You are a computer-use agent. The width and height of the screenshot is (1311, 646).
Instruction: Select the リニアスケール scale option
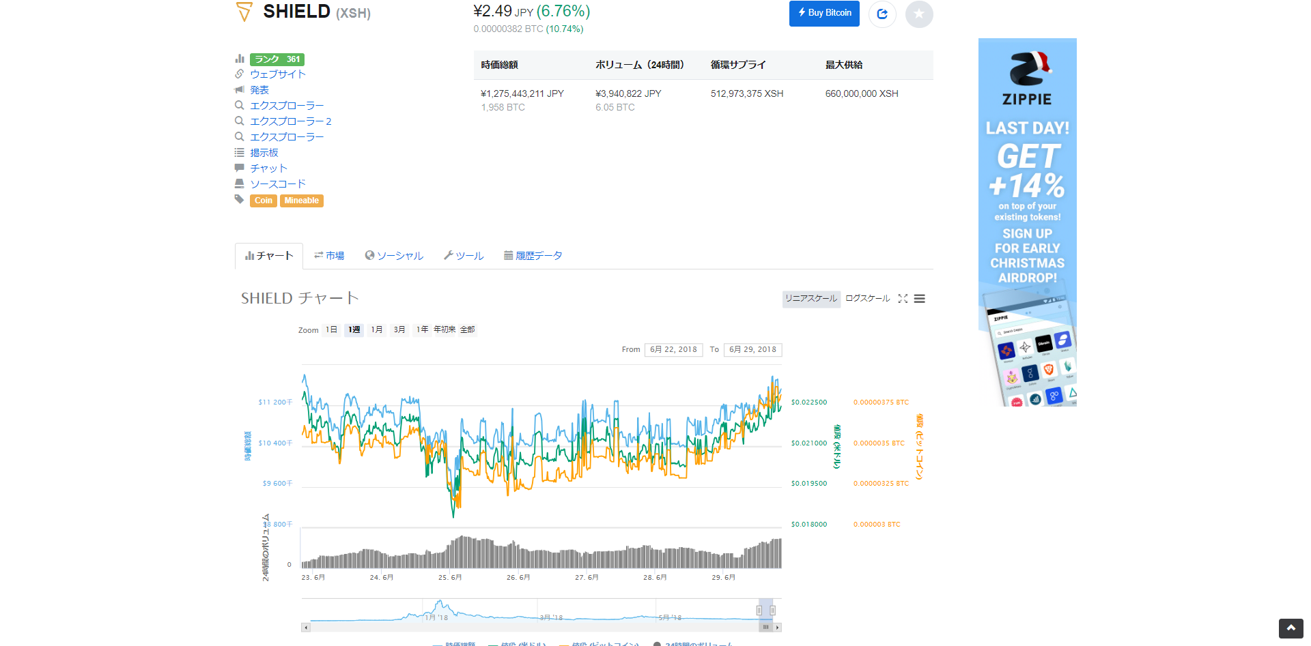tap(810, 299)
